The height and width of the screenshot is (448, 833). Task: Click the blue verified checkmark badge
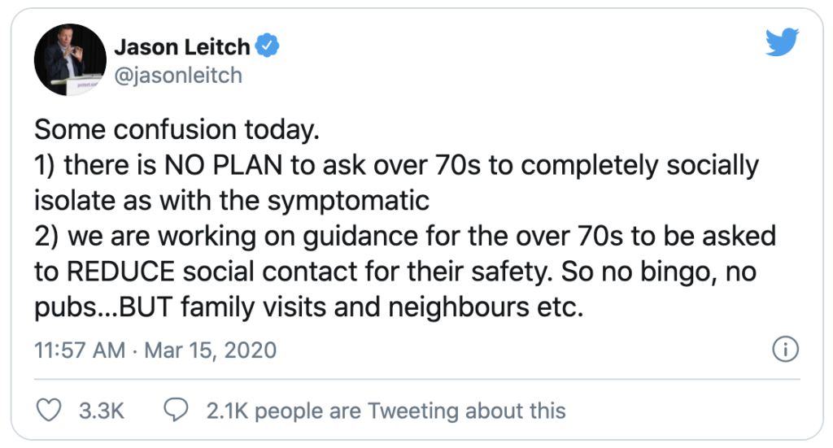coord(267,46)
